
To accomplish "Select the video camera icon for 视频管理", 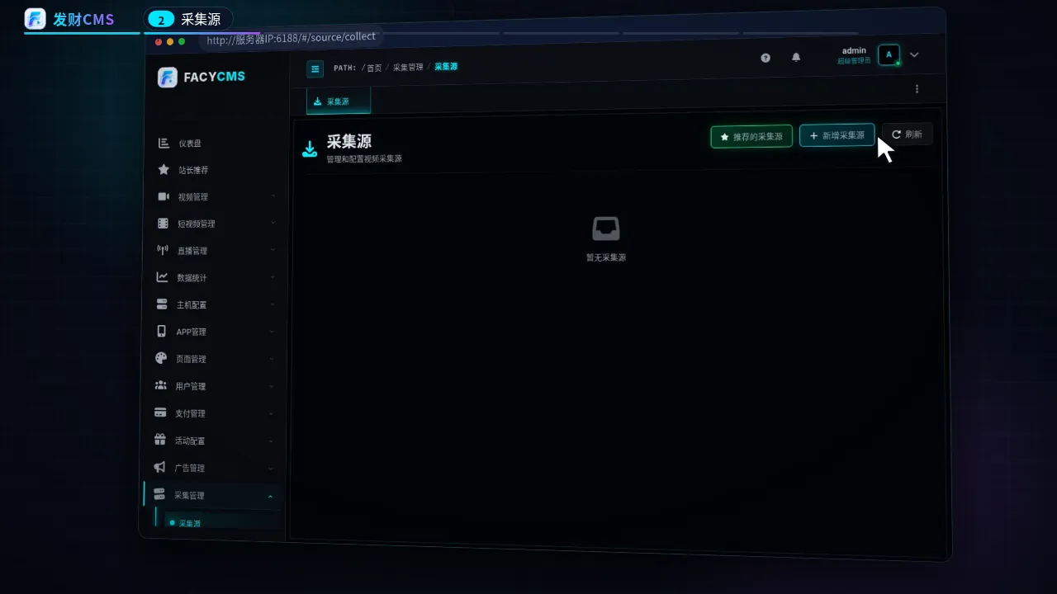I will 163,196.
